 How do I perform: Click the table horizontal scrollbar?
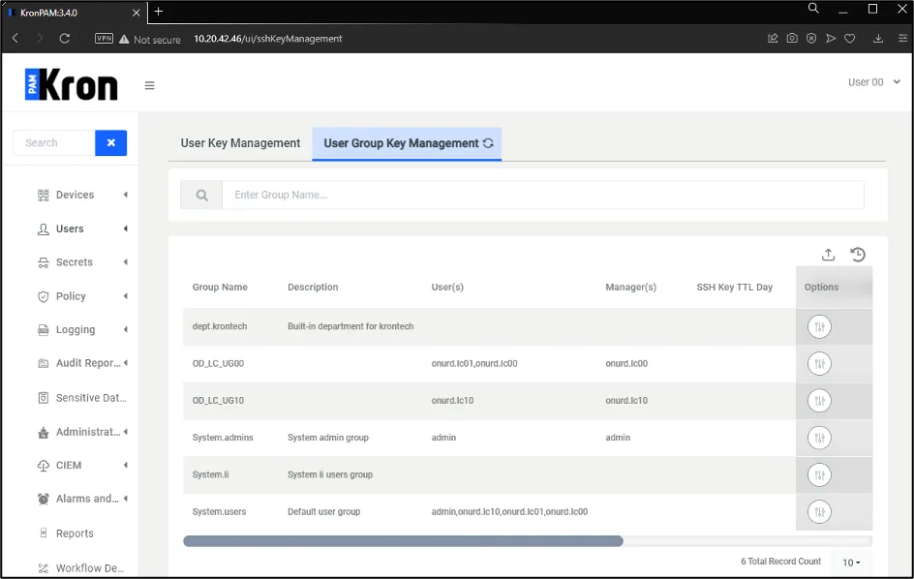(x=403, y=541)
